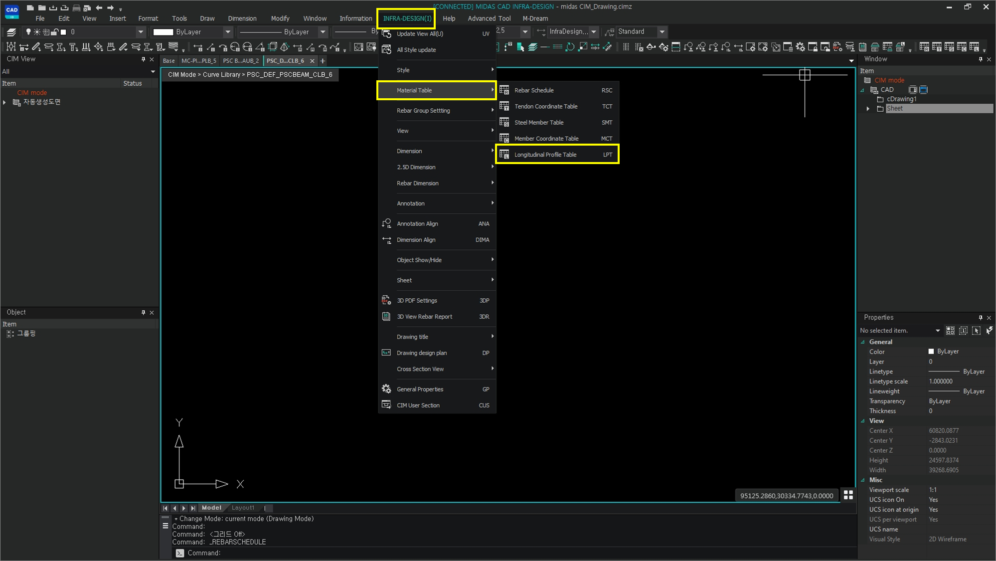Open Dimension Align command

(x=437, y=240)
